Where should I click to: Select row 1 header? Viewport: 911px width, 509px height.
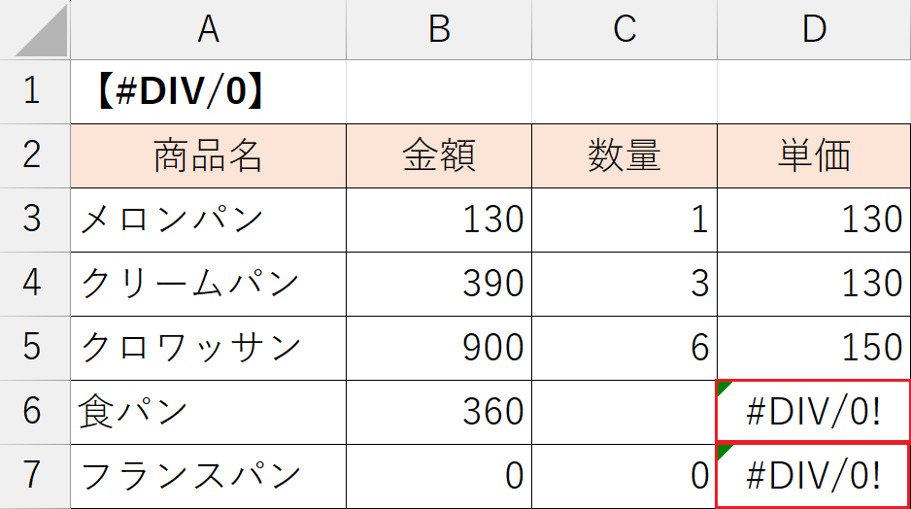[33, 91]
